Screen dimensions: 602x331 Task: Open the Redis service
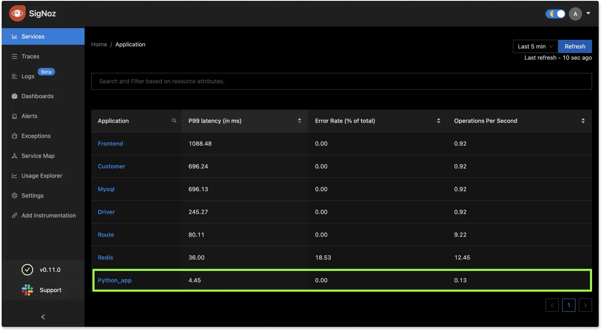click(x=105, y=258)
